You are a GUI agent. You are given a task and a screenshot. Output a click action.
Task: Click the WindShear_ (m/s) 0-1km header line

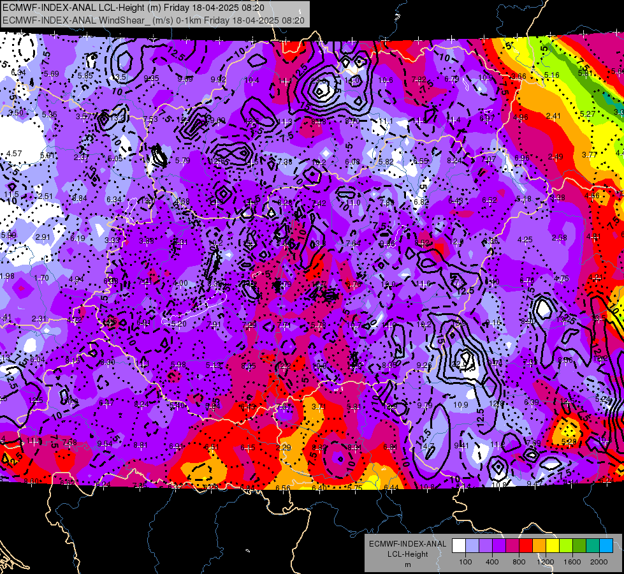(154, 20)
